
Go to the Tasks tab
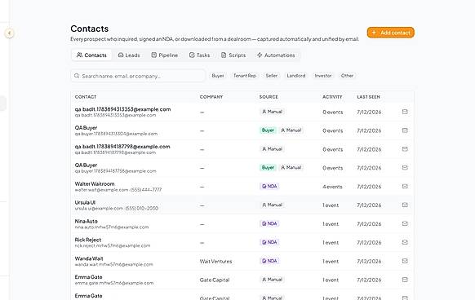coord(199,55)
